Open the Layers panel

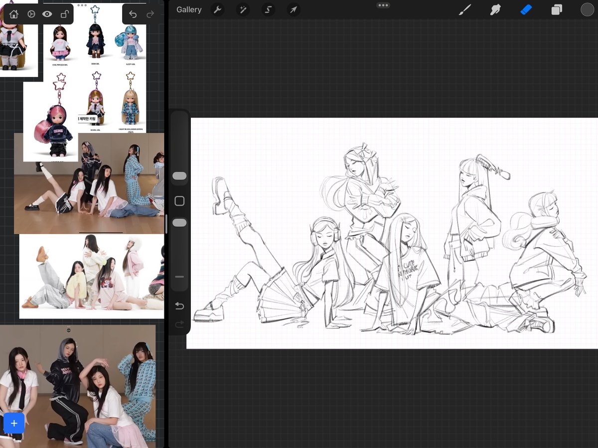(x=557, y=10)
